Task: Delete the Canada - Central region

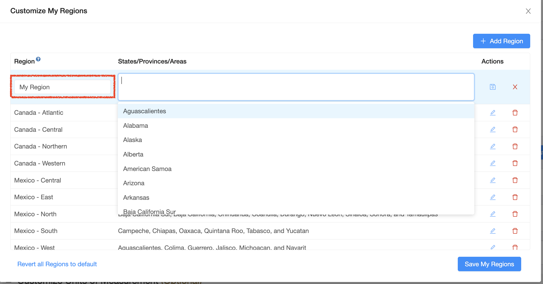Action: coord(515,129)
